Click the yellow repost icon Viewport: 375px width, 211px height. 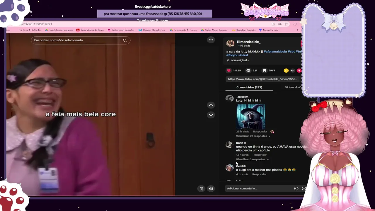point(286,71)
